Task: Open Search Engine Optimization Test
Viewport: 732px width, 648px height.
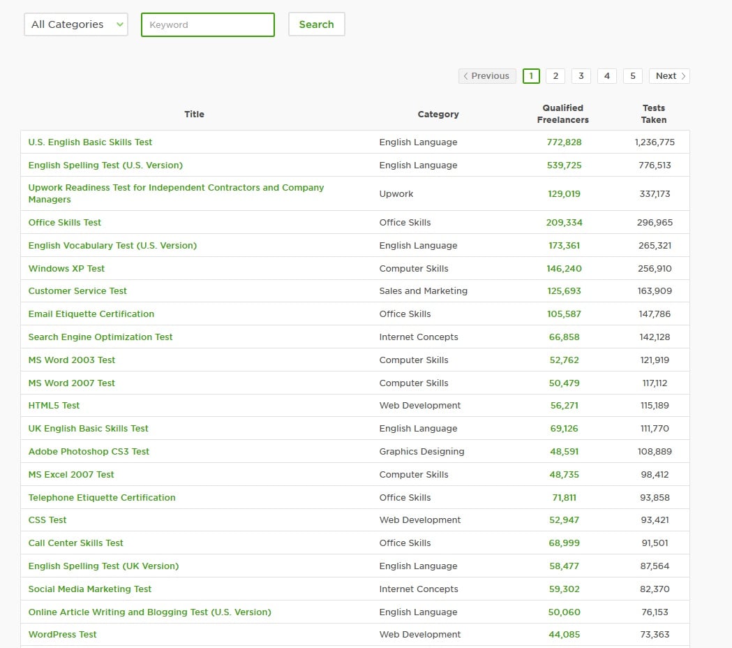Action: tap(100, 337)
